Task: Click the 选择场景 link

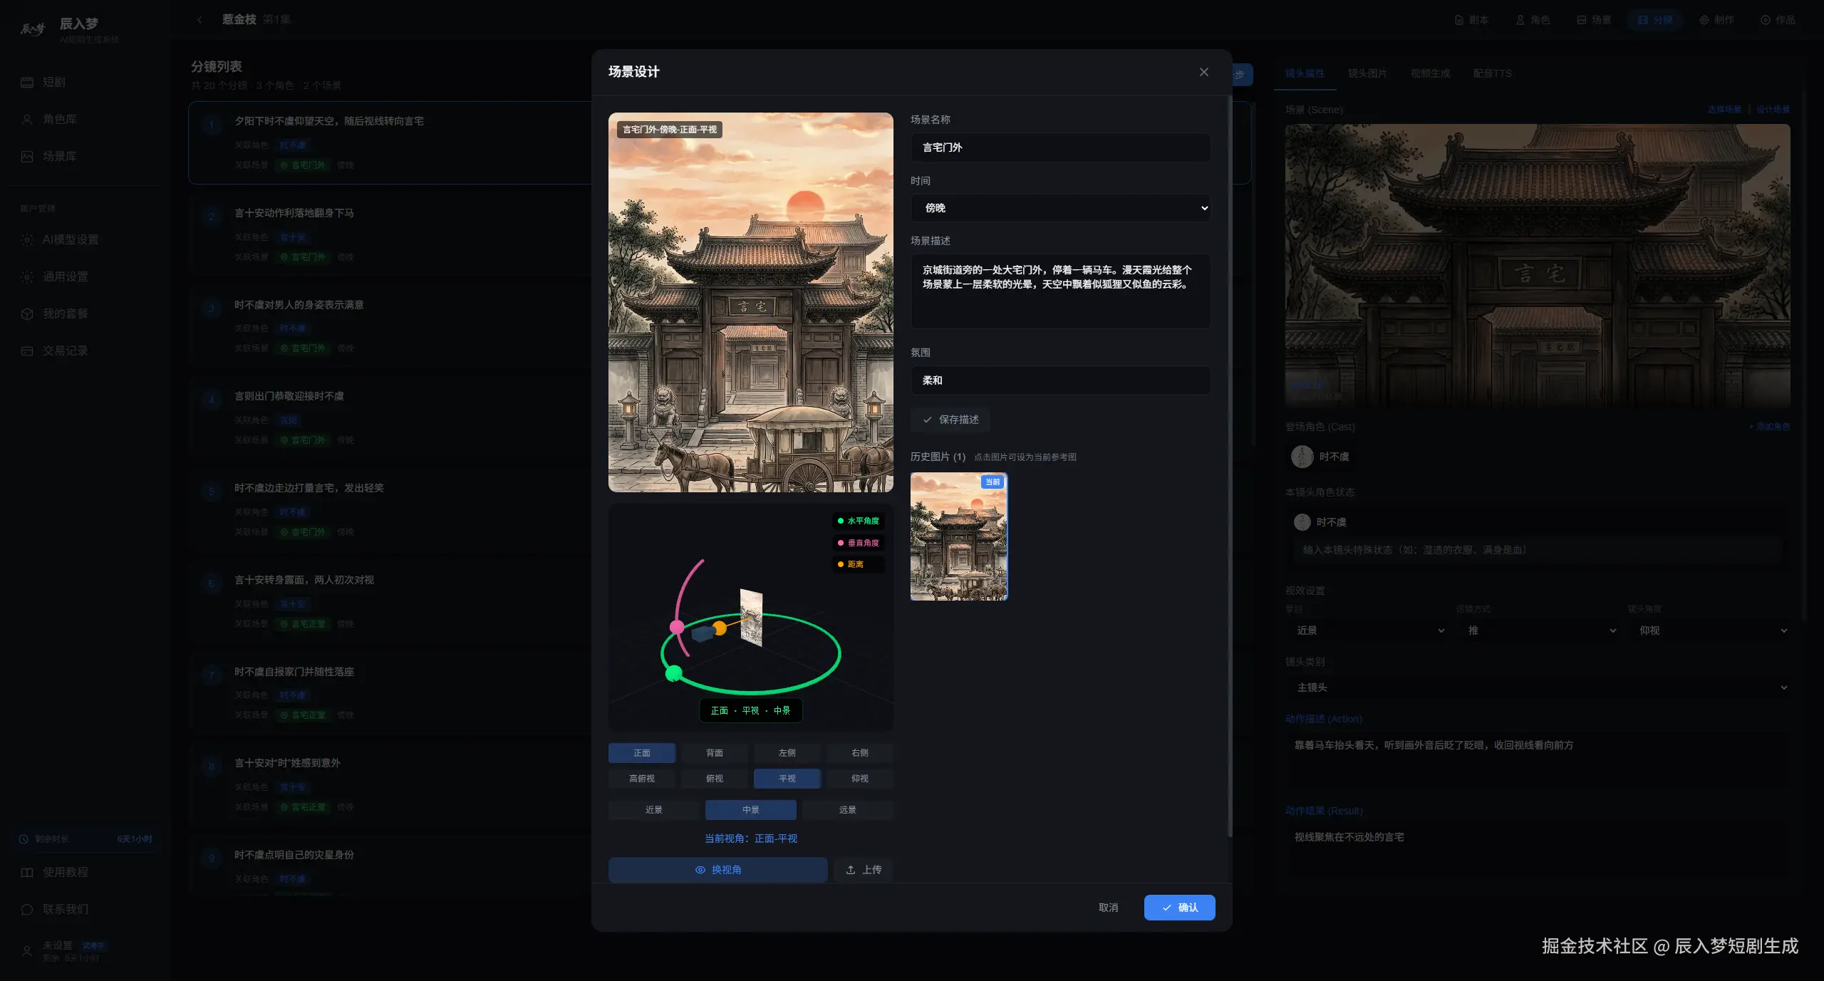Action: click(1724, 110)
